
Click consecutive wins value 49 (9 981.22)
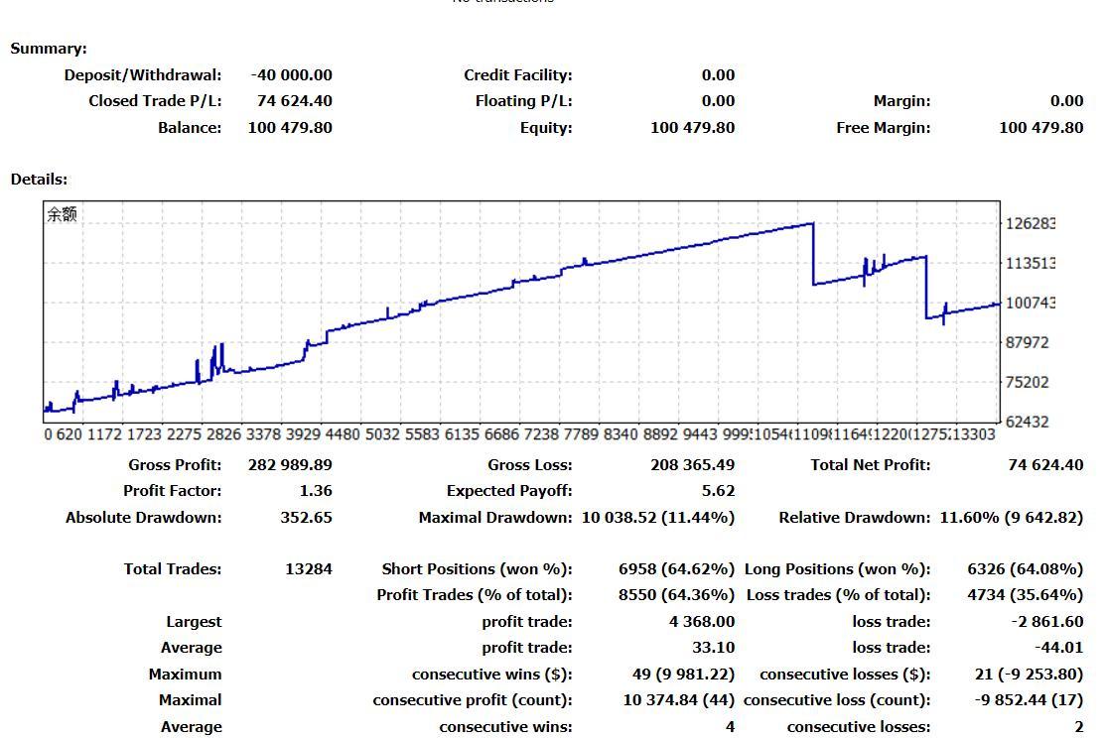(684, 676)
